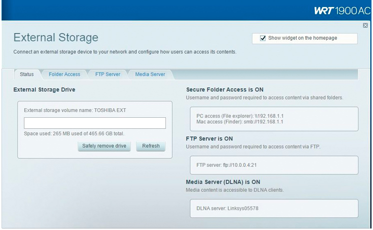The width and height of the screenshot is (373, 230).
Task: Select the Media Server tab
Action: point(150,74)
